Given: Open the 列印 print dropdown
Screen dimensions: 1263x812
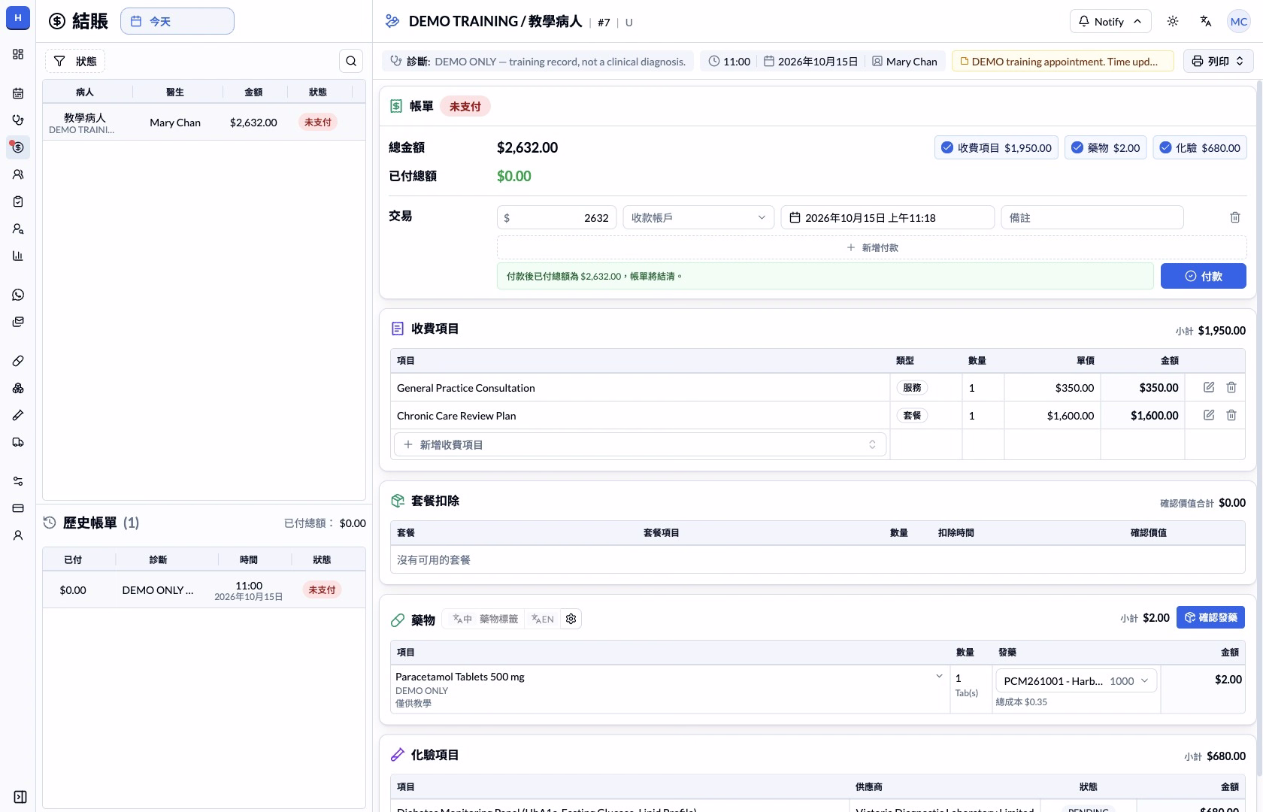Looking at the screenshot, I should click(1219, 61).
